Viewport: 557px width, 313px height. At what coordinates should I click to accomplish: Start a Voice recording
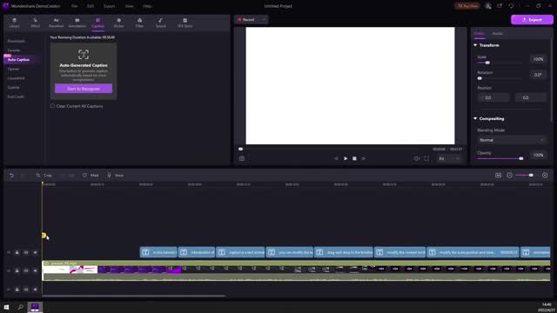[x=116, y=176]
